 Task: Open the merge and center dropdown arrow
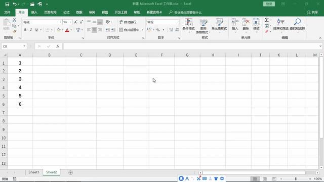[142, 30]
